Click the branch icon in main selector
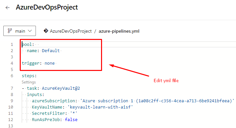Viewport: 236px width, 128px height. click(10, 31)
